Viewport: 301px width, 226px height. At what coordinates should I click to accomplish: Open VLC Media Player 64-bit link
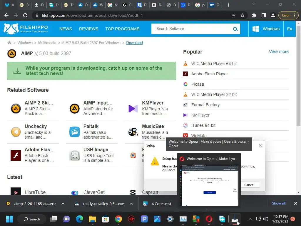tap(214, 64)
